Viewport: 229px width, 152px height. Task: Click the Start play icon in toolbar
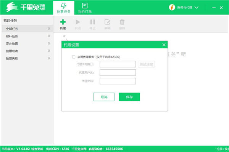tap(78, 22)
